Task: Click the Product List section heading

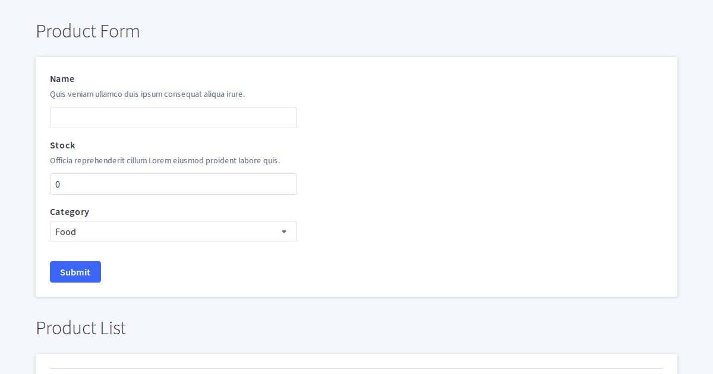Action: 81,328
